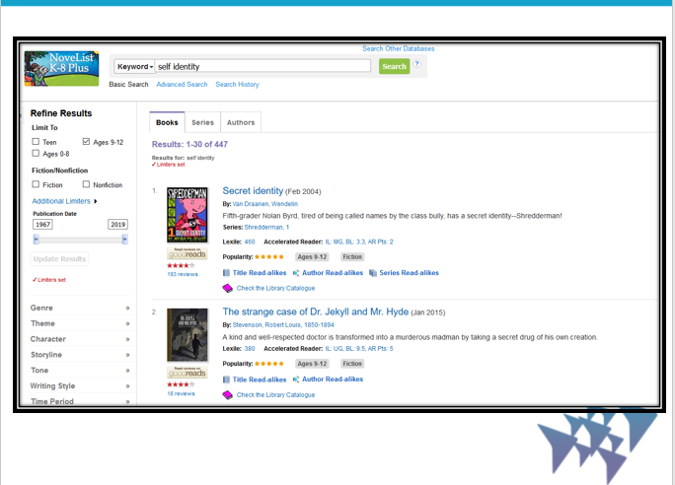Click the Ages 9-12 tag on Secret identity
This screenshot has width=675, height=485.
tap(312, 257)
